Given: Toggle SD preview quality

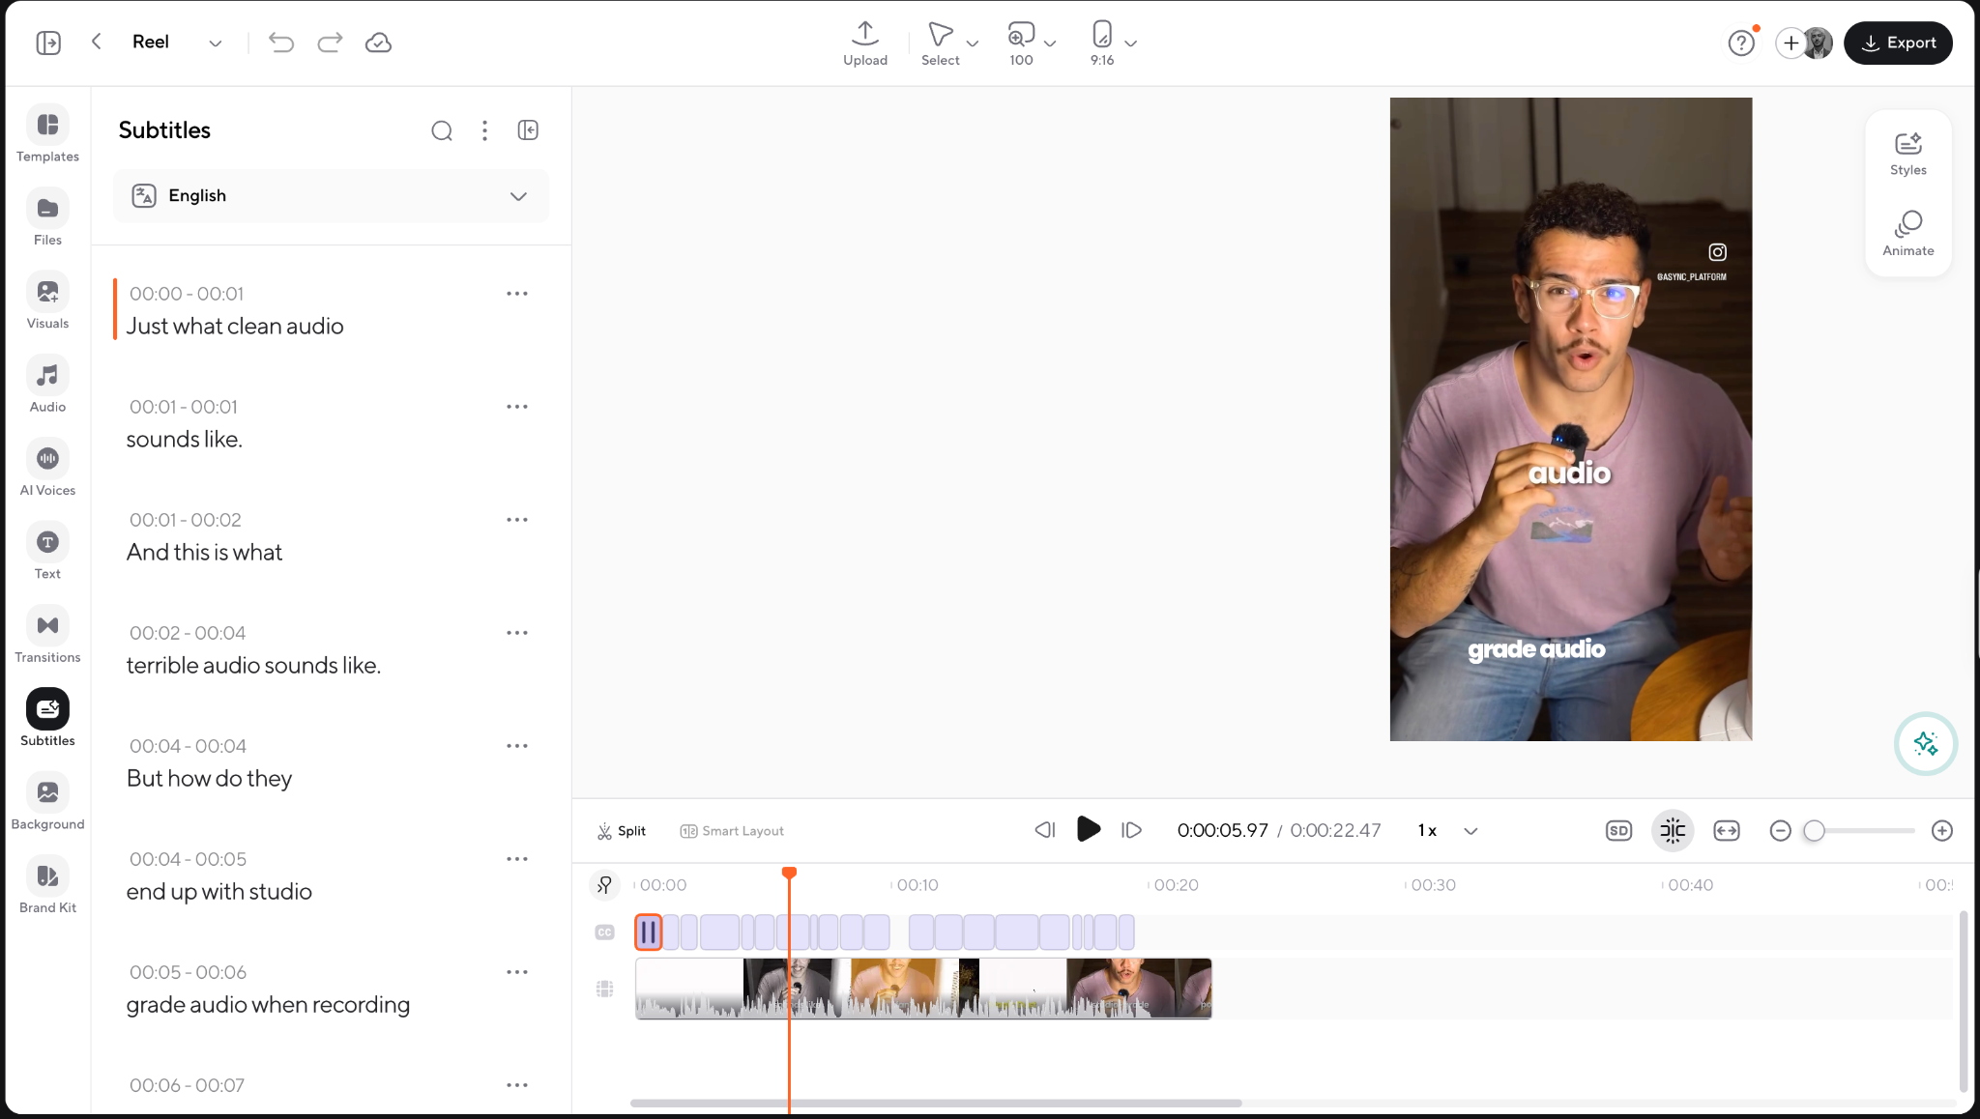Looking at the screenshot, I should tap(1618, 831).
